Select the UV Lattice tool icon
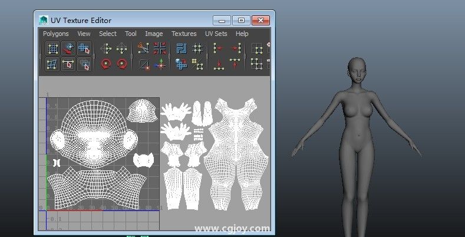 pyautogui.click(x=53, y=48)
